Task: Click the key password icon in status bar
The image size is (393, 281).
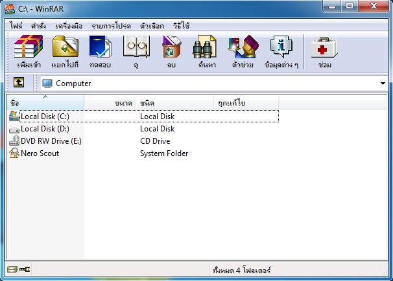Action: pos(25,269)
